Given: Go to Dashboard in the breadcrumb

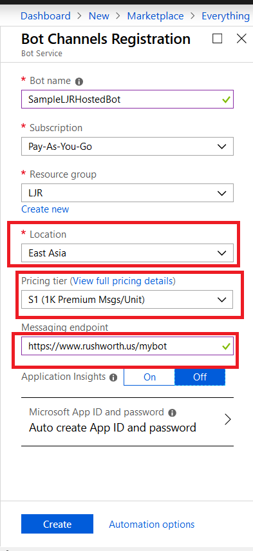Looking at the screenshot, I should (46, 16).
